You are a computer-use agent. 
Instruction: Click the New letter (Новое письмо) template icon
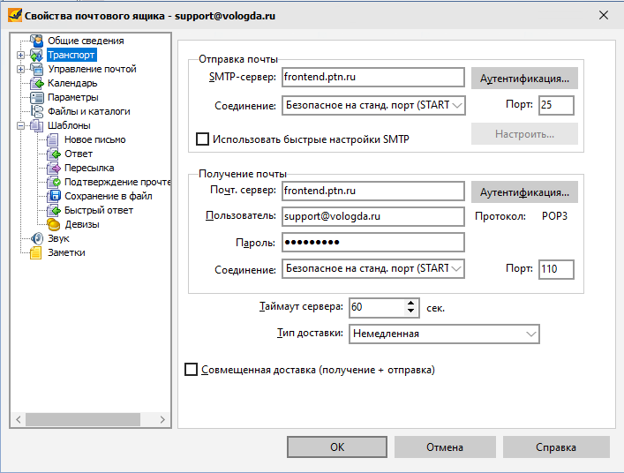pos(54,139)
